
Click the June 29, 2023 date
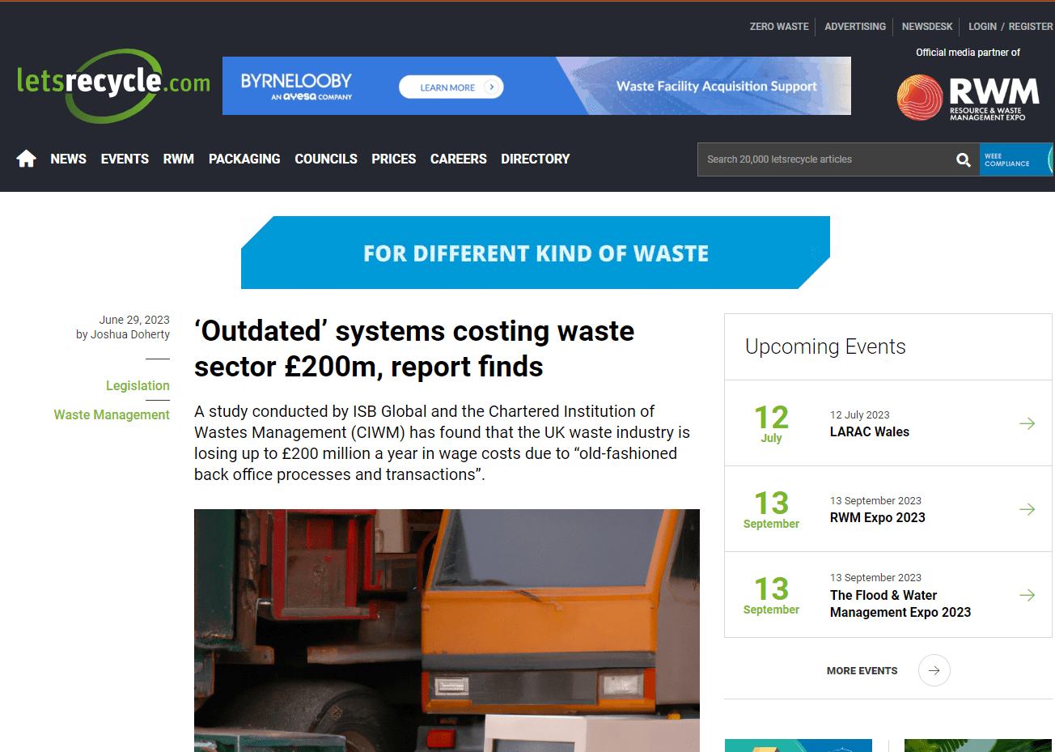tap(134, 320)
